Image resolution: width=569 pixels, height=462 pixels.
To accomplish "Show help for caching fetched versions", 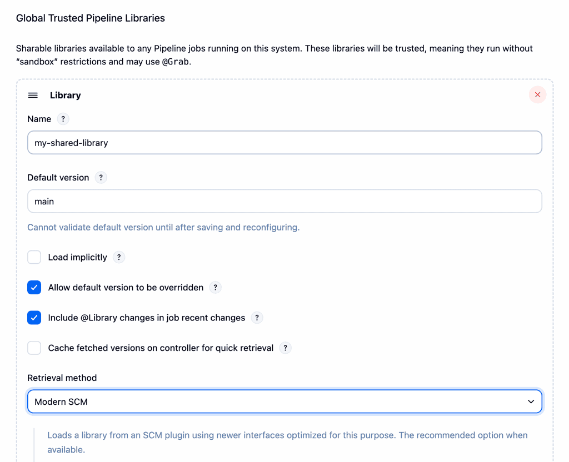I will point(285,348).
